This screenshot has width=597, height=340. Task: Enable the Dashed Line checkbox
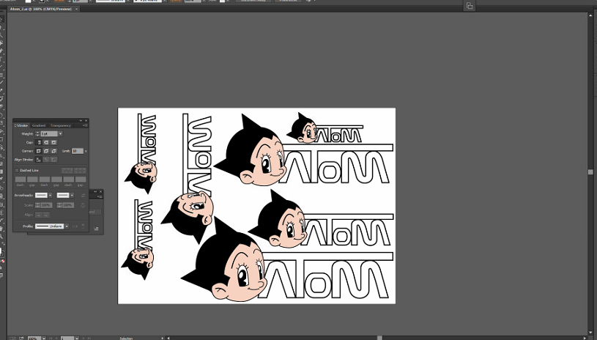click(x=17, y=171)
